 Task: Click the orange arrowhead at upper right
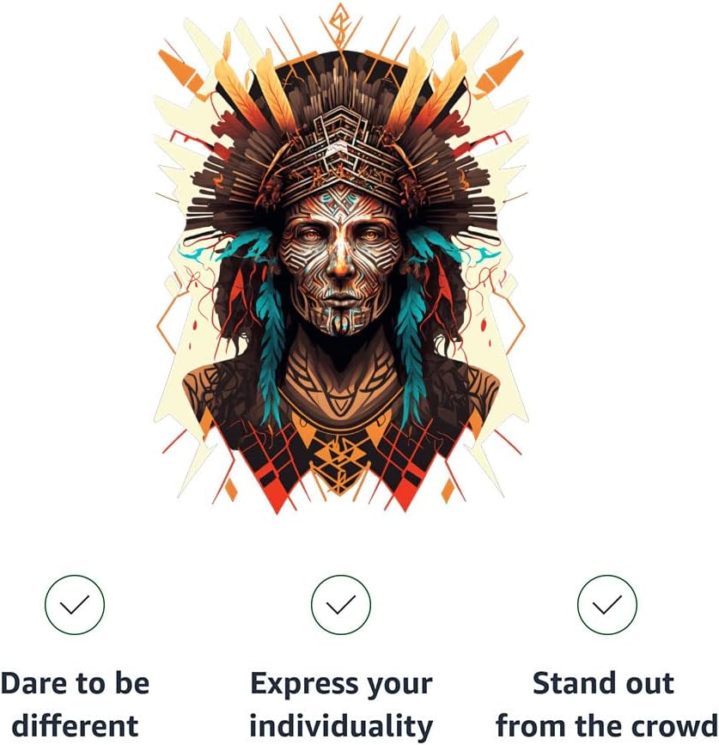point(498,71)
